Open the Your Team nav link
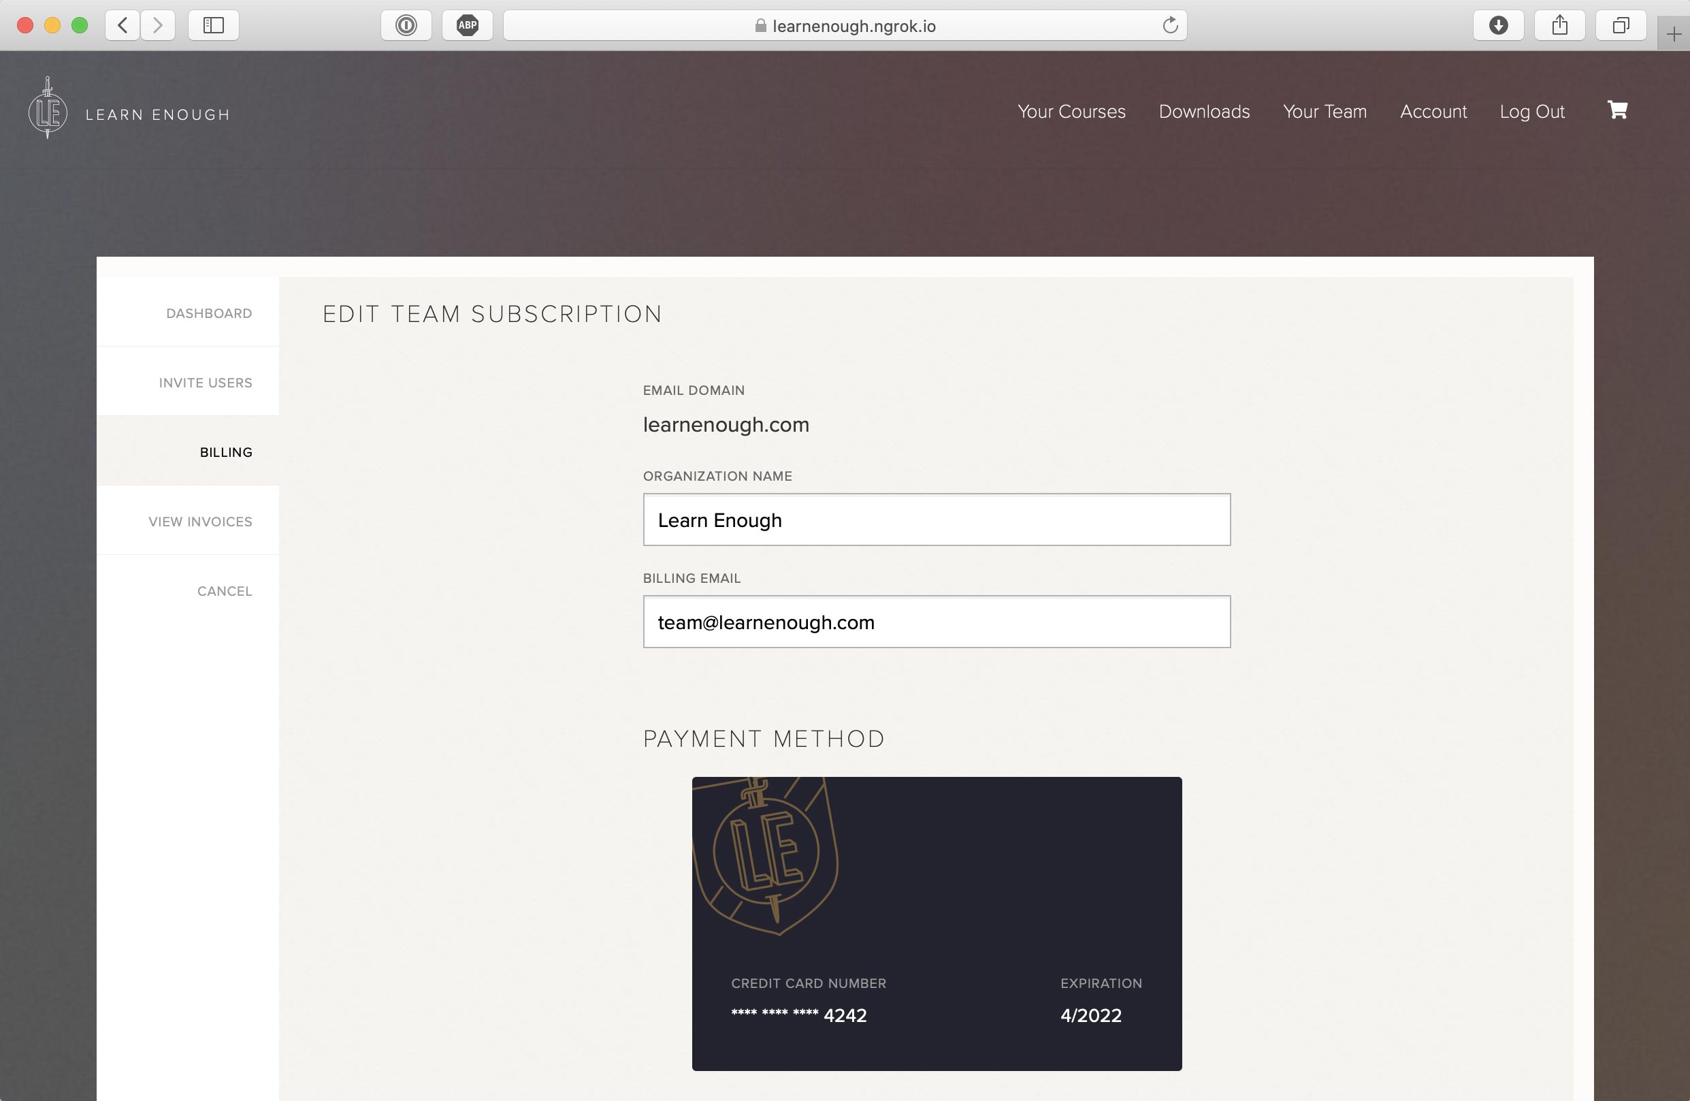 (x=1325, y=112)
